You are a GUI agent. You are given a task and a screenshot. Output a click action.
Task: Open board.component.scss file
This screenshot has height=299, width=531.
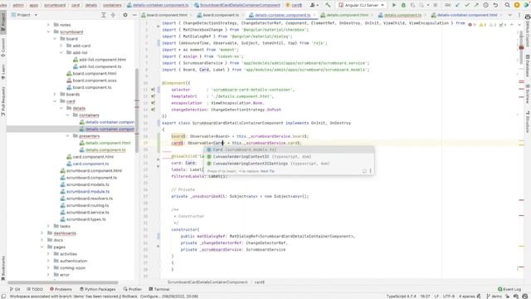[91, 81]
